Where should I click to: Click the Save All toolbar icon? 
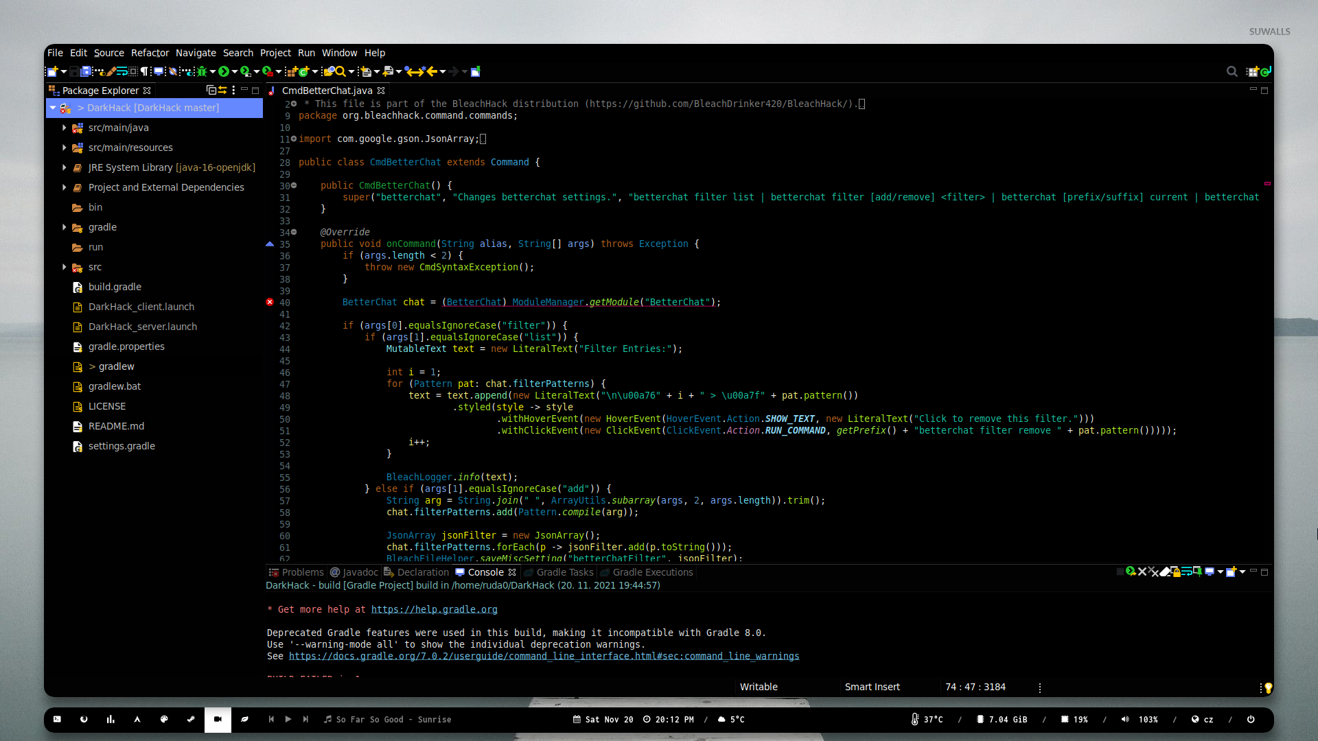click(86, 71)
